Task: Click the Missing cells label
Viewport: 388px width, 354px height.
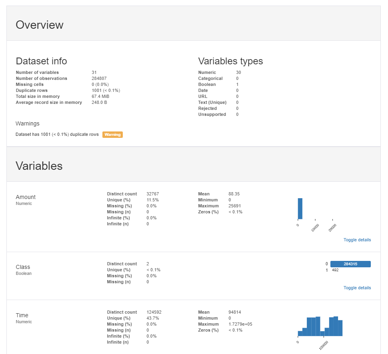Action: [30, 84]
